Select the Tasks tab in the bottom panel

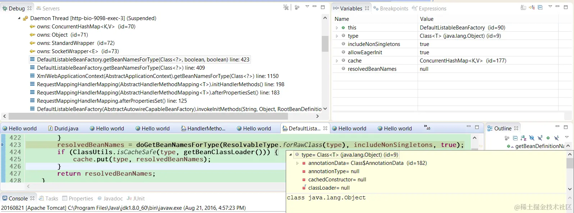(x=49, y=198)
